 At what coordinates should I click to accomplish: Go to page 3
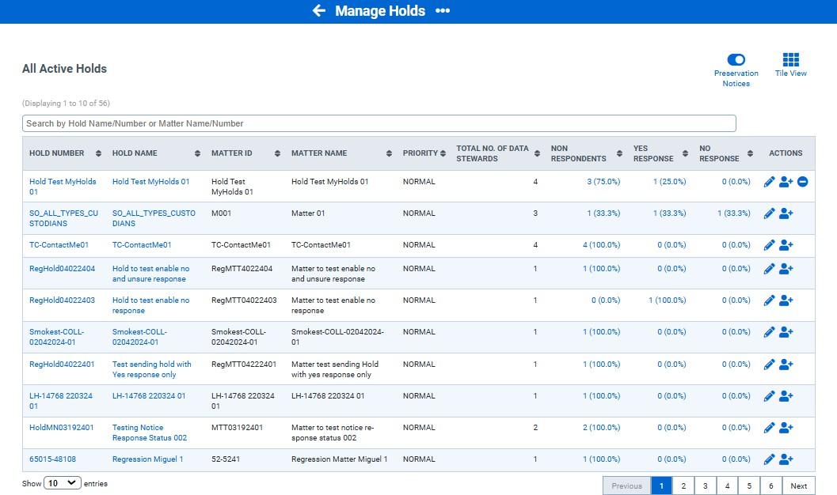tap(705, 486)
